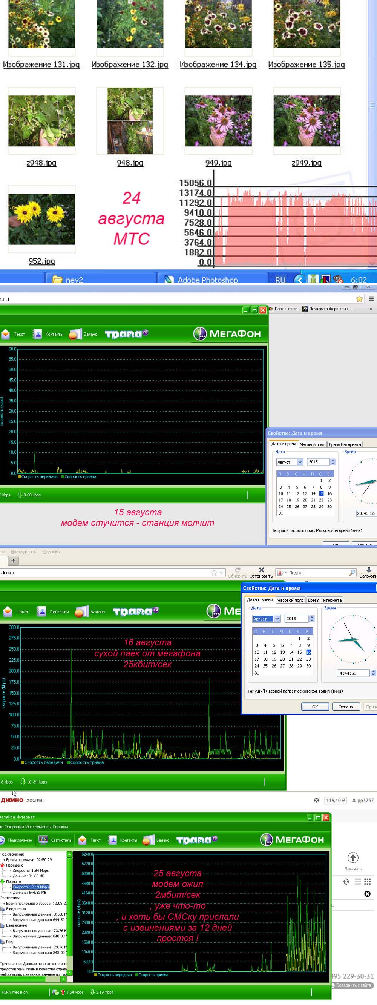
Task: Click the 2015 year spinner in the 20:43:36 dialog
Action: pyautogui.click(x=333, y=462)
